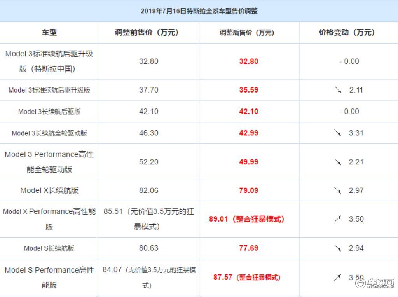This screenshot has width=398, height=297.
Task: Click the 'Model 3长续航全轮驱动版' row name
Action: click(x=49, y=133)
